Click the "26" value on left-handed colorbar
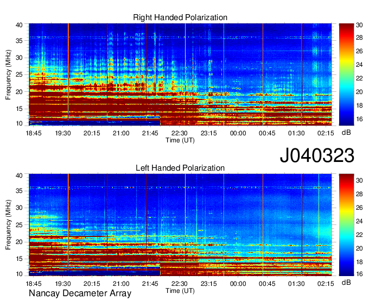This screenshot has width=369, height=300. click(359, 208)
